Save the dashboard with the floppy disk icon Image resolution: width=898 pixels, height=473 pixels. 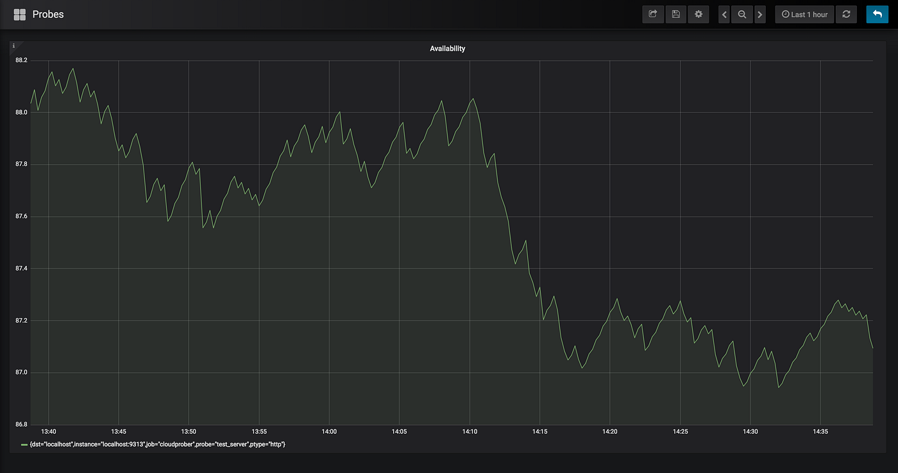coord(675,14)
